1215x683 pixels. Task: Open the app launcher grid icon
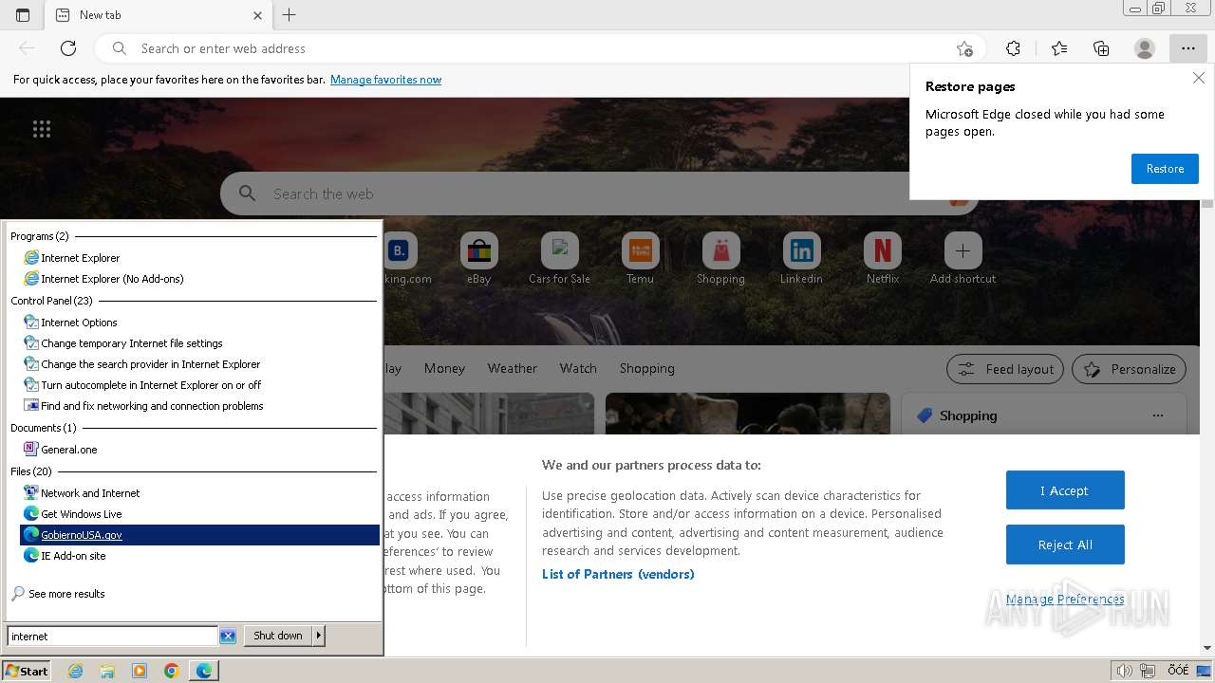(x=42, y=129)
